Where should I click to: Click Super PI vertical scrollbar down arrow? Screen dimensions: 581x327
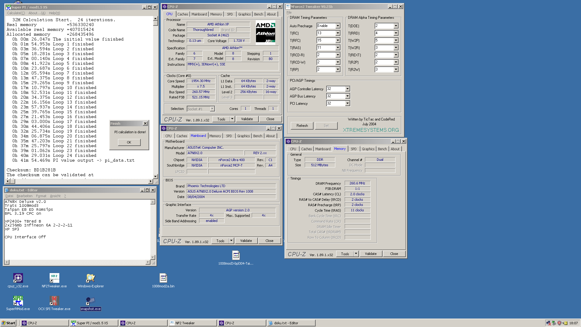[x=156, y=177]
